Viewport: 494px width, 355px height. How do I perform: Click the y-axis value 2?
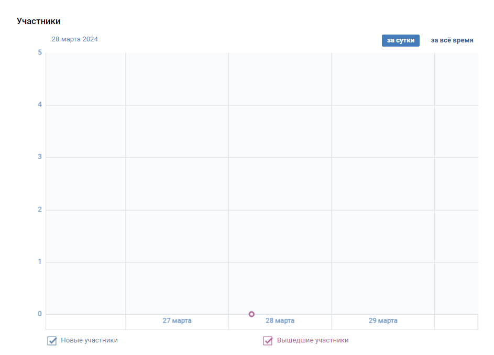(40, 209)
